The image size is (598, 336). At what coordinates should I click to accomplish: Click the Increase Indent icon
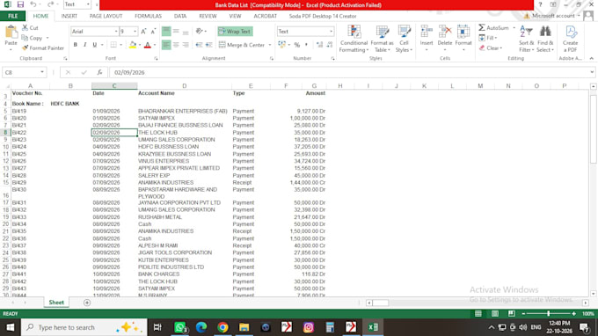(x=209, y=45)
